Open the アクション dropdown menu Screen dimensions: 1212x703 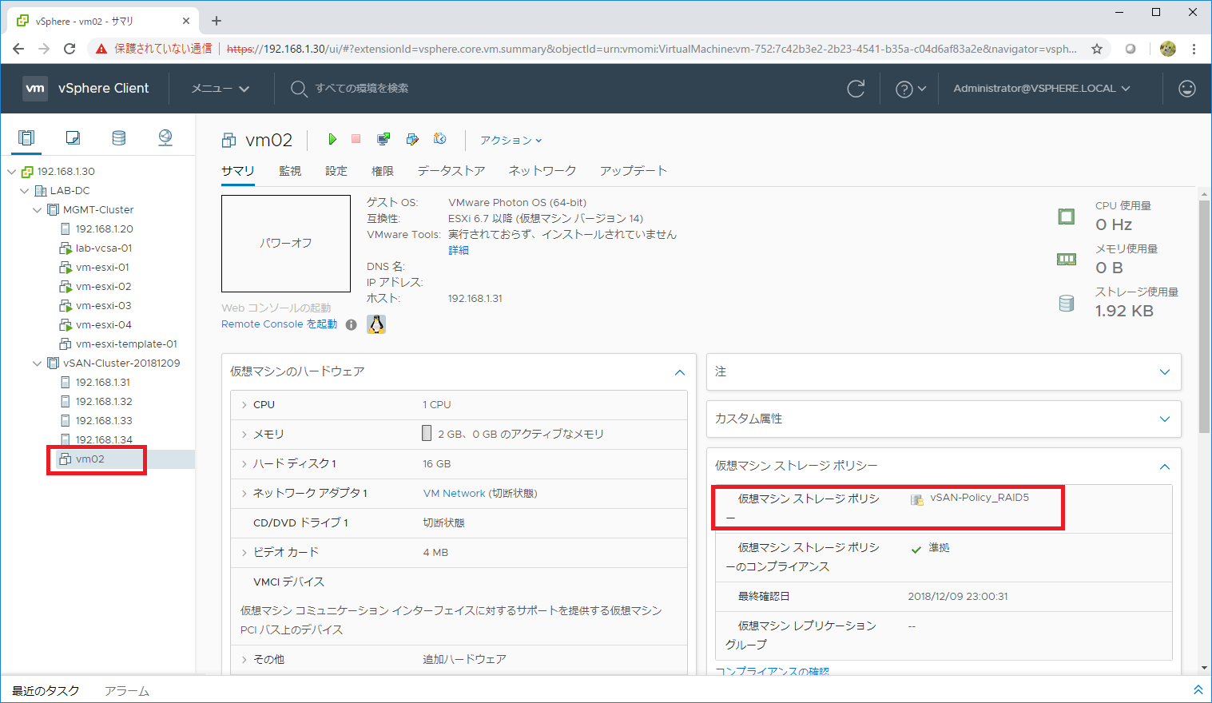(x=511, y=141)
